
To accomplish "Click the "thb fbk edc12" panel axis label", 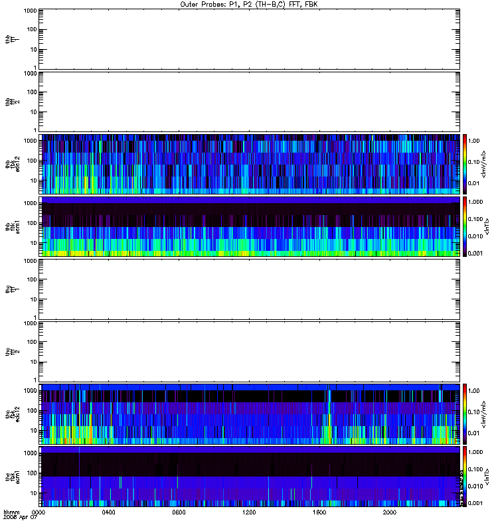I will tap(13, 164).
